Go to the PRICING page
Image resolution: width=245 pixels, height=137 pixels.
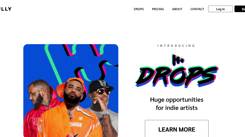pos(158,9)
